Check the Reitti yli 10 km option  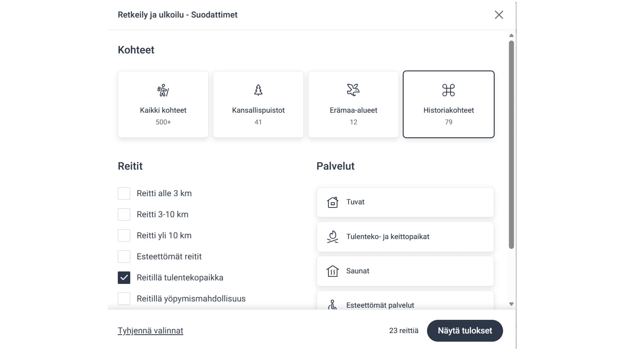pos(124,235)
